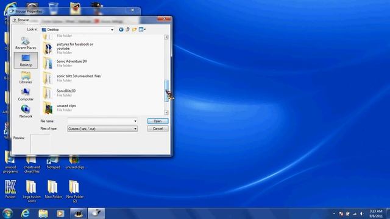Select the Fusion desktop icon

point(10,189)
